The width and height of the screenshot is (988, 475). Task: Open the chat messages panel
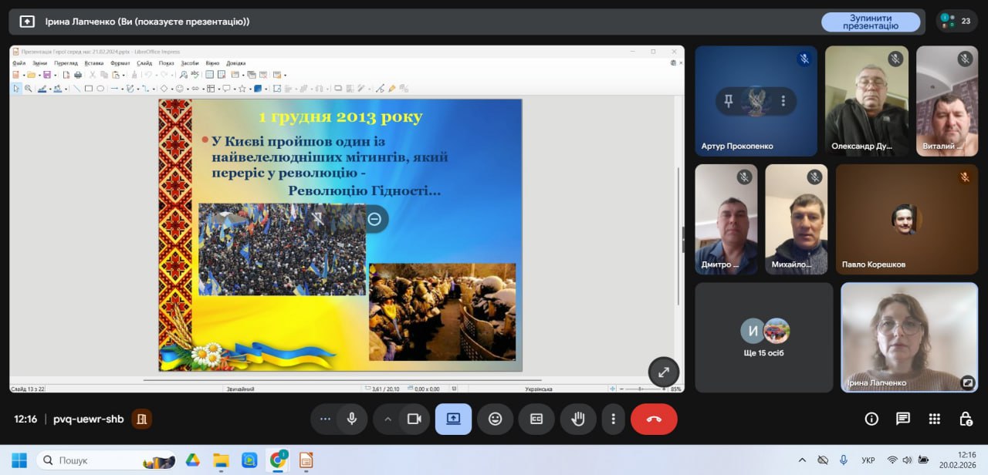(x=902, y=419)
